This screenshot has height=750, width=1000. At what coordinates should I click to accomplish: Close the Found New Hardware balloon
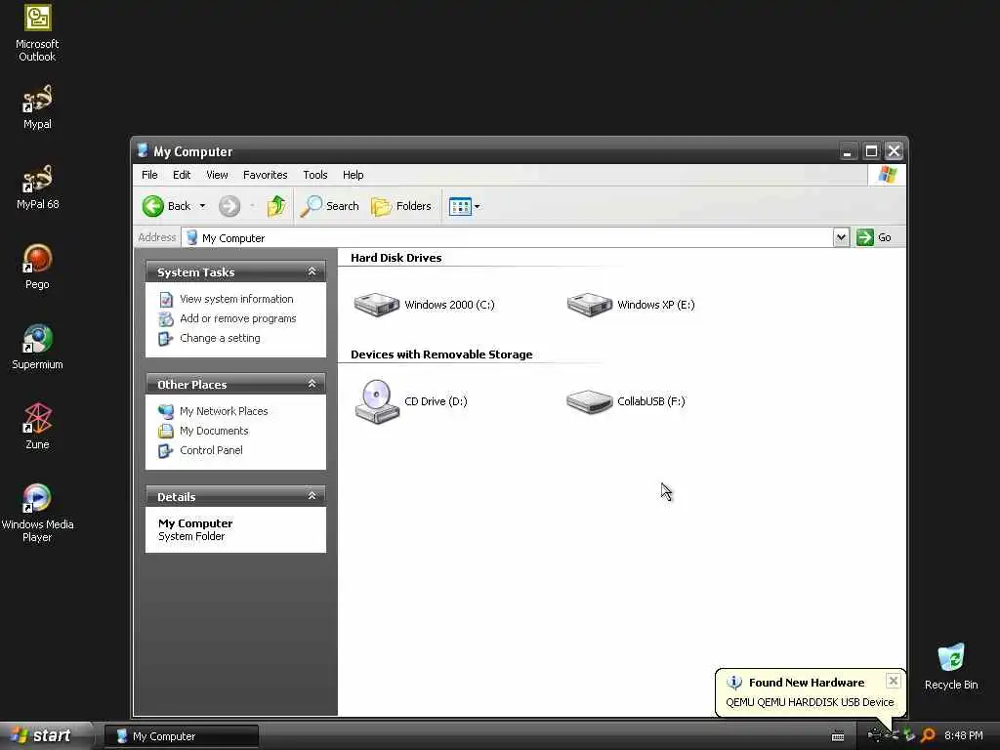[x=894, y=681]
